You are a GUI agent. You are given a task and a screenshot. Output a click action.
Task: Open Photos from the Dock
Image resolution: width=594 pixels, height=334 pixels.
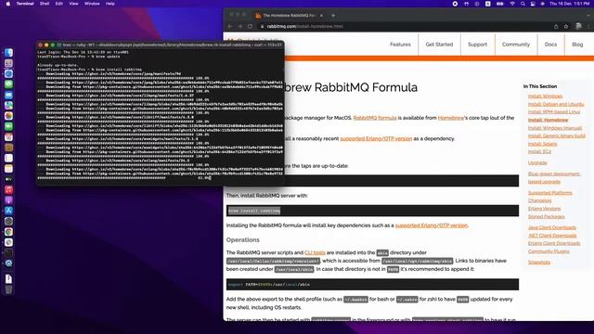pos(8,116)
